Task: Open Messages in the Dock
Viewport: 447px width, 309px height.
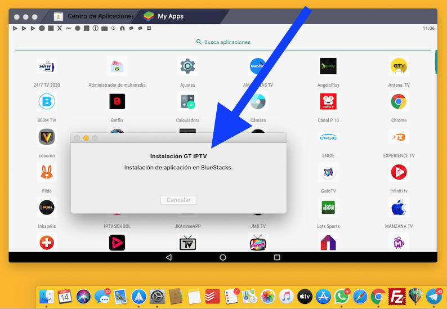Action: 102,297
